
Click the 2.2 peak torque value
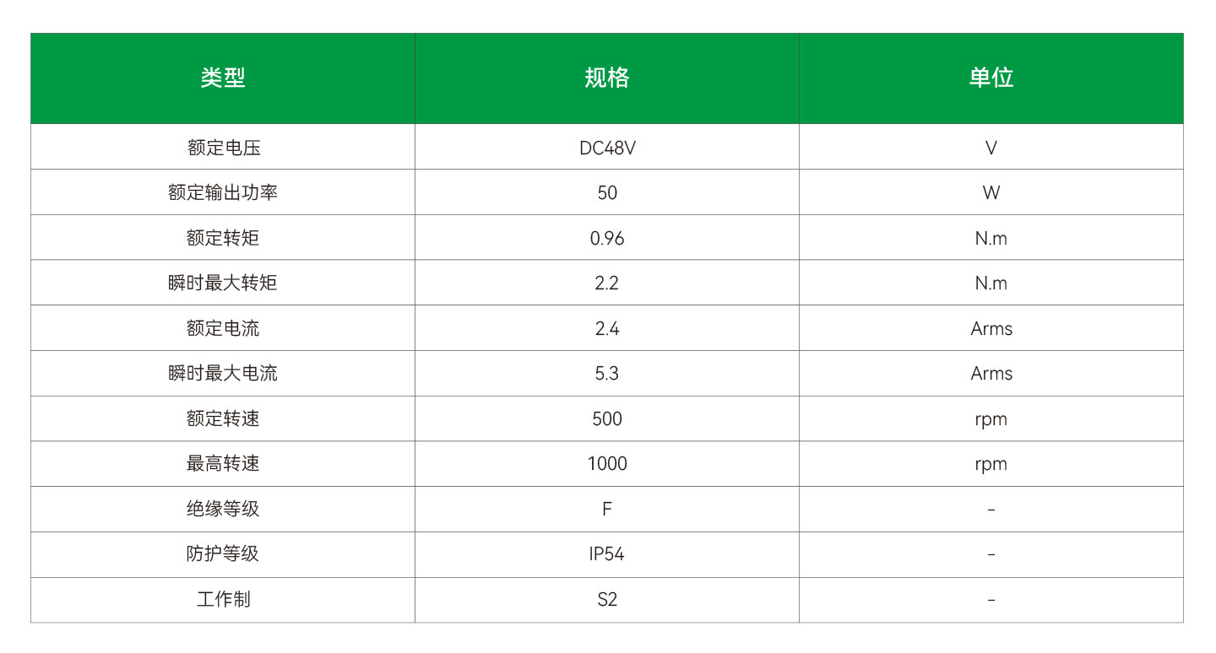click(x=606, y=283)
